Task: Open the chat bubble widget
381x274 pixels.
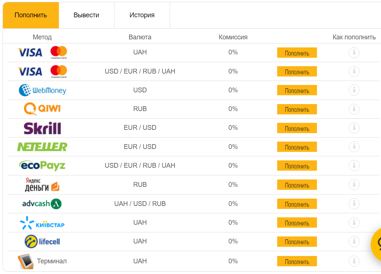Action: (x=376, y=244)
